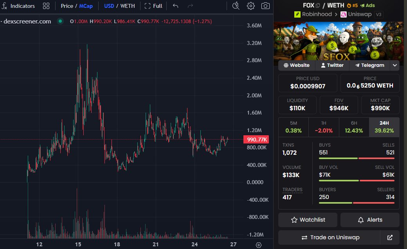Click the VOLUME $133K value
The height and width of the screenshot is (249, 407).
coord(291,175)
